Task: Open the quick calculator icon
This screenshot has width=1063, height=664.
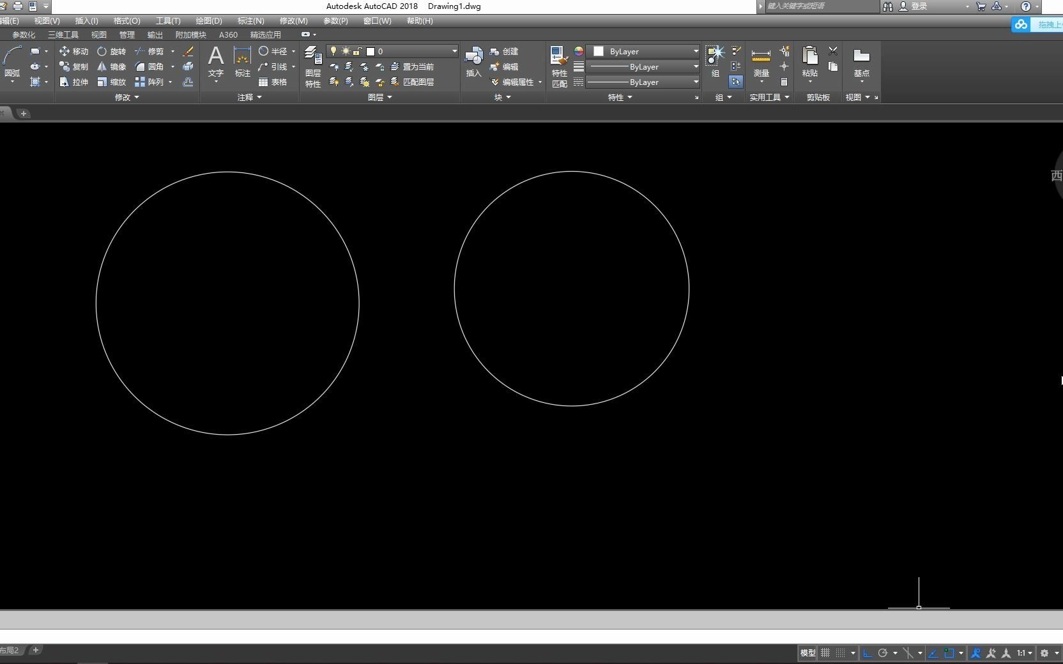Action: 784,82
